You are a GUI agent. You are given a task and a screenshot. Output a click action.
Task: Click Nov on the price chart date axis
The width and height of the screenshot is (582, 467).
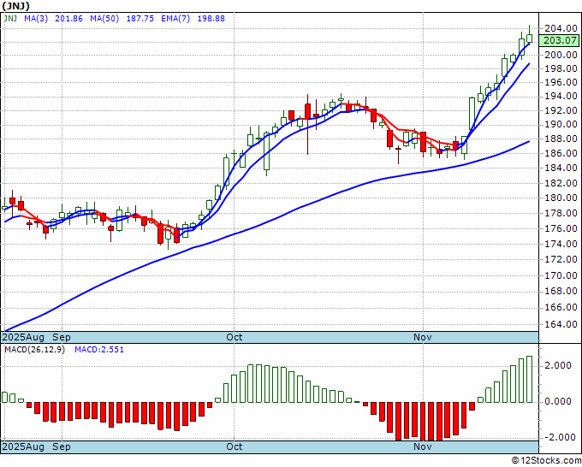pos(423,337)
